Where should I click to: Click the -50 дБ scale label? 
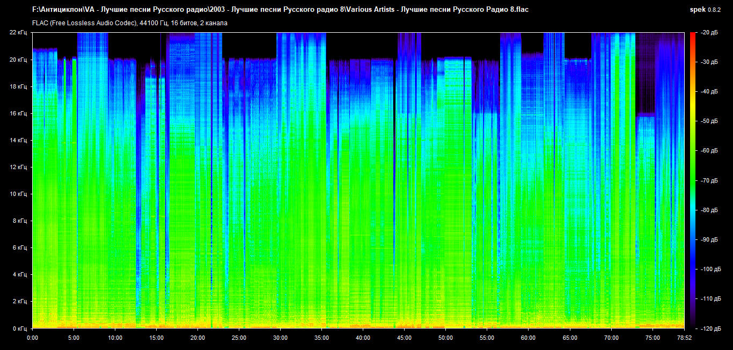(x=710, y=121)
